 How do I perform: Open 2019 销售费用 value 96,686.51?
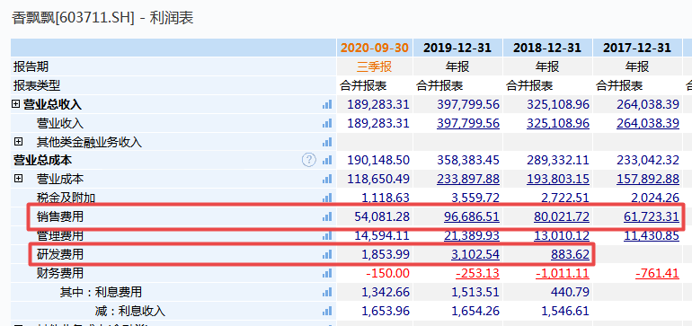coord(472,216)
